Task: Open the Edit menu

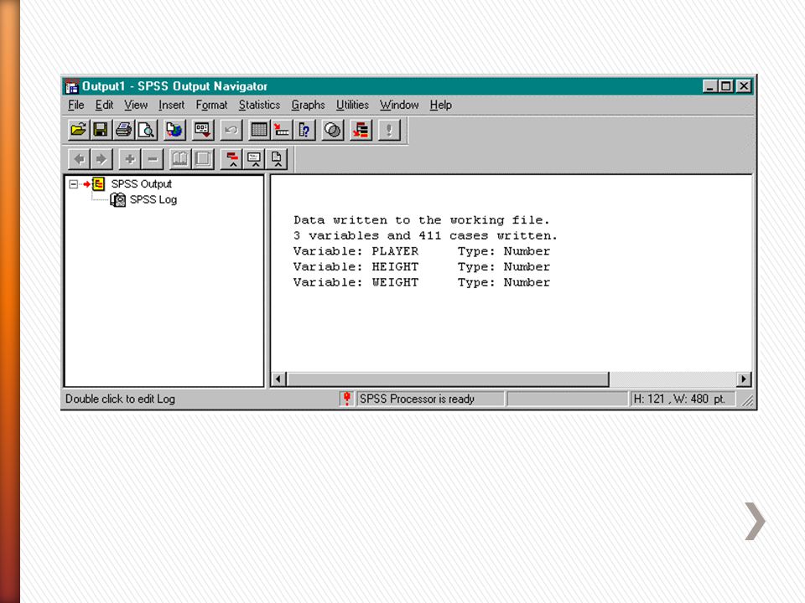Action: tap(104, 106)
